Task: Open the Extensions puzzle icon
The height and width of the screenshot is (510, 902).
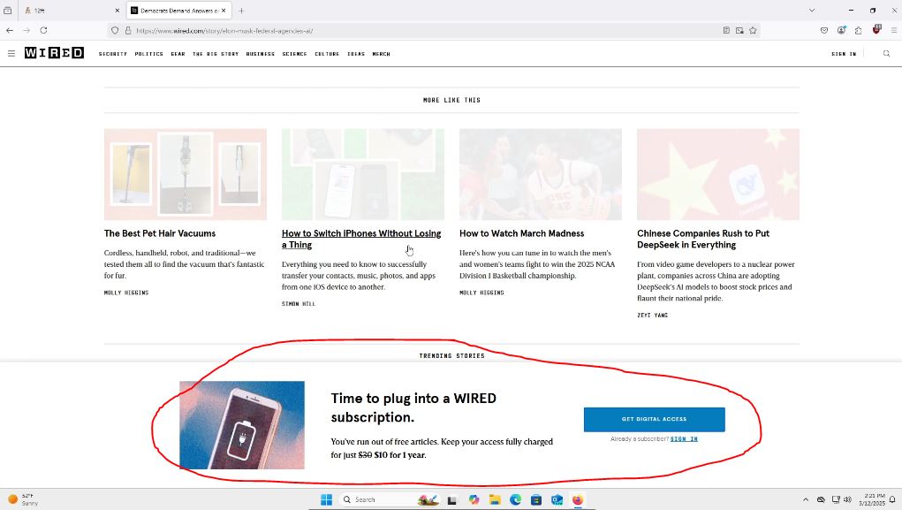Action: tap(859, 31)
